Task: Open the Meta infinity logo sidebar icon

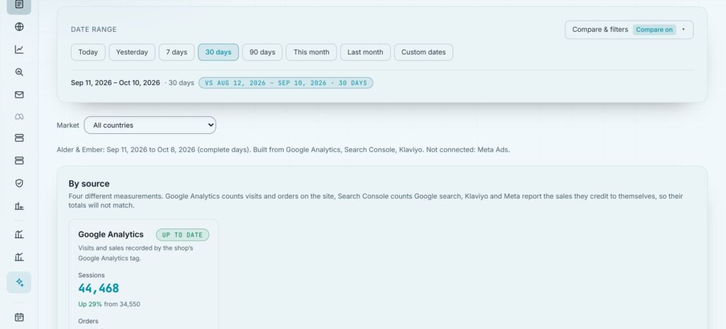Action: point(19,117)
